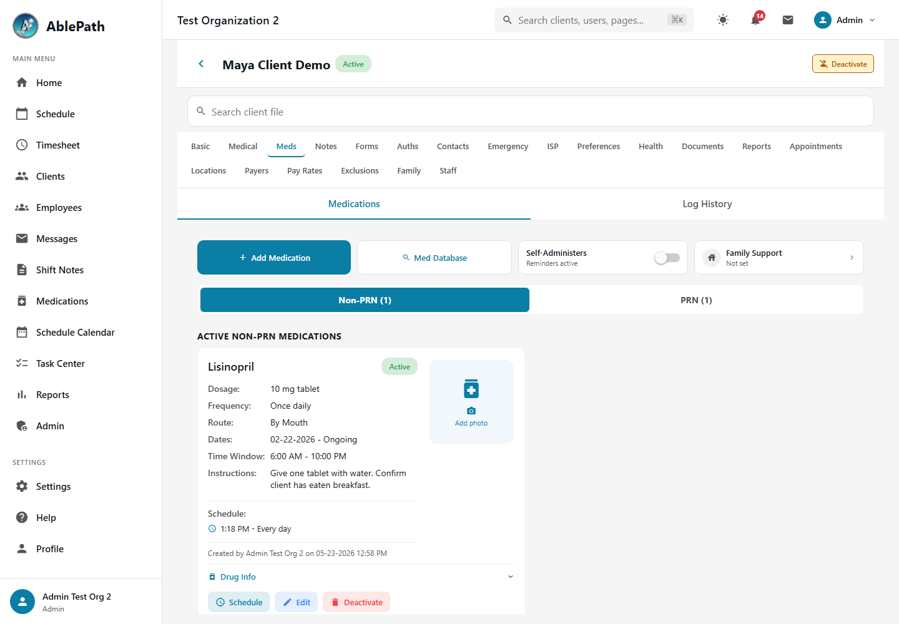Switch to the Medical tab
899x624 pixels.
243,147
